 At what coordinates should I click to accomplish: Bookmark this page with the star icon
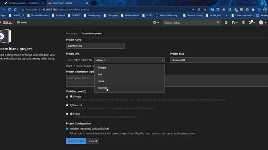205,10
